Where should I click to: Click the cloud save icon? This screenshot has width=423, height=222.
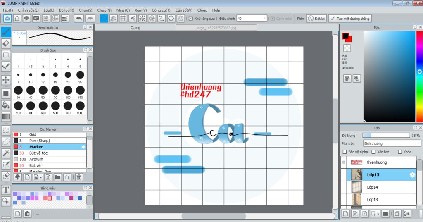[x=7, y=18]
